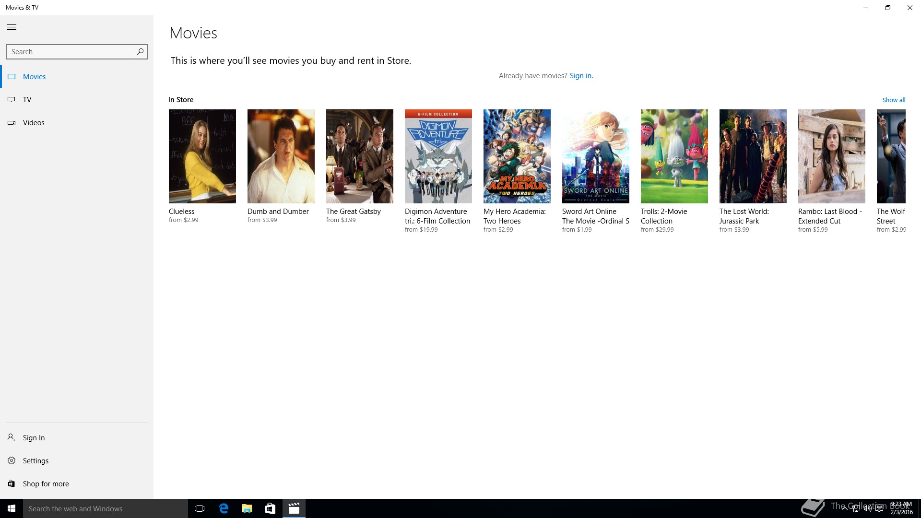Click the volume speaker tray icon
The height and width of the screenshot is (518, 921).
[x=867, y=508]
